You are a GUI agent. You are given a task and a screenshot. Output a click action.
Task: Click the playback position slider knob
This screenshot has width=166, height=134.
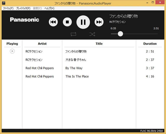pos(120,34)
